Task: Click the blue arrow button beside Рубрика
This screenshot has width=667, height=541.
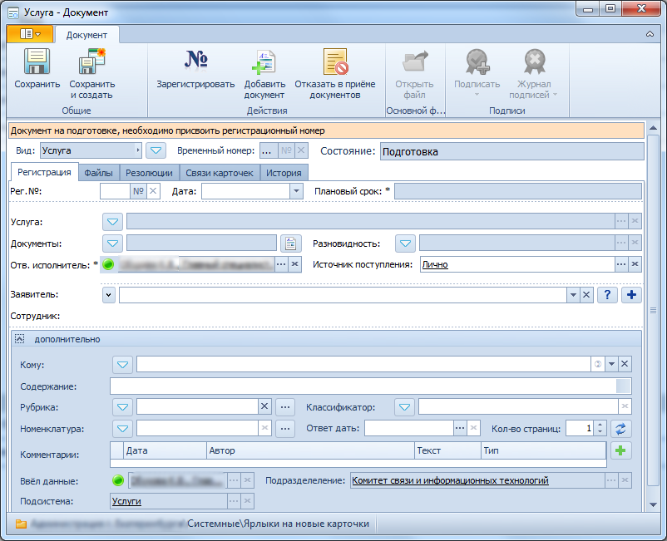Action: [x=122, y=407]
